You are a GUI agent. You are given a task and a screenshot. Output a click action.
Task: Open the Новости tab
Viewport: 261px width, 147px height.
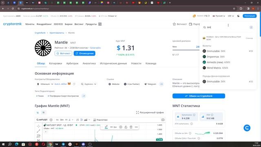click(x=136, y=63)
